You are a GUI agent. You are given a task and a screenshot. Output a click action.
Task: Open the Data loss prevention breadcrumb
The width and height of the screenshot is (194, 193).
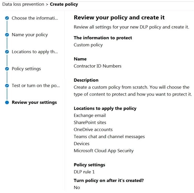coord(23,4)
